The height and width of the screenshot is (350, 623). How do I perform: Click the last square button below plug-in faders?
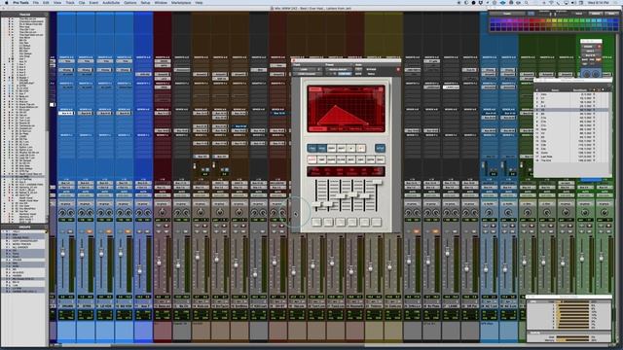click(x=377, y=222)
